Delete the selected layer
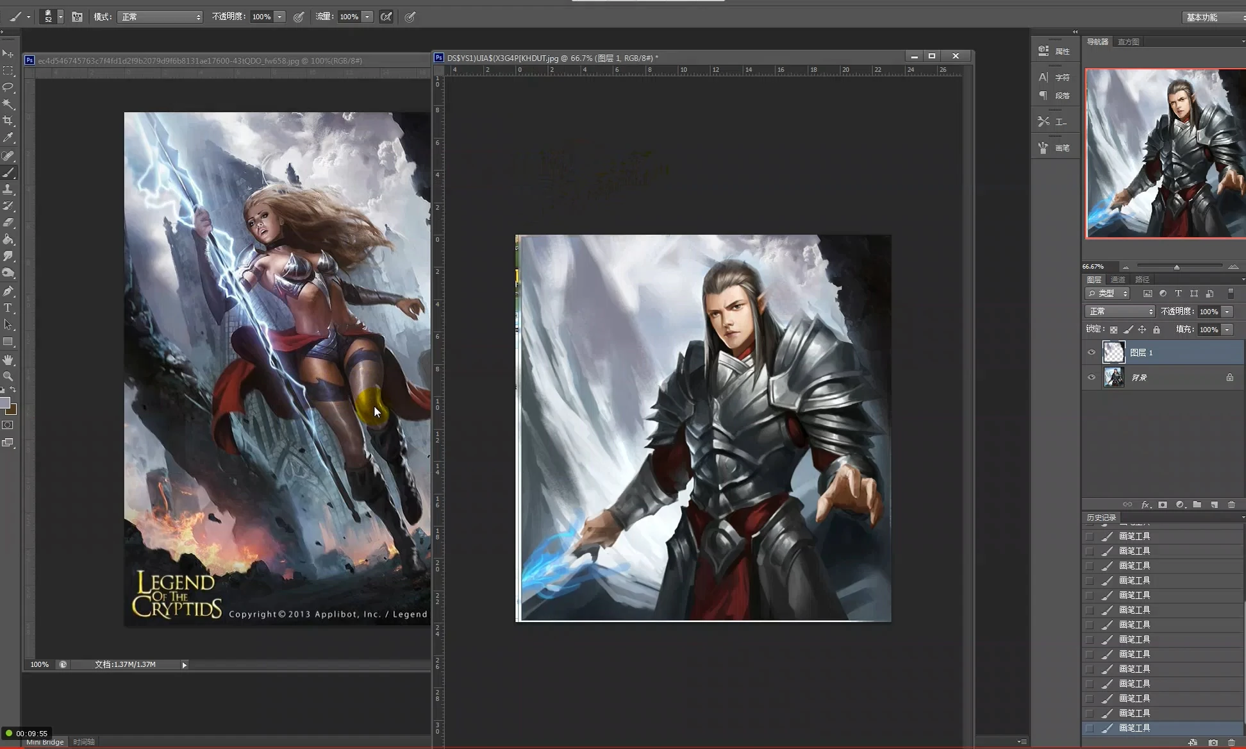1246x749 pixels. [x=1231, y=505]
